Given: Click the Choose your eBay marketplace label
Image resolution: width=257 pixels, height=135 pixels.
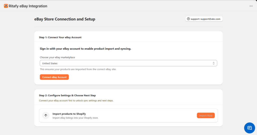Looking at the screenshot, I should coord(57,57).
